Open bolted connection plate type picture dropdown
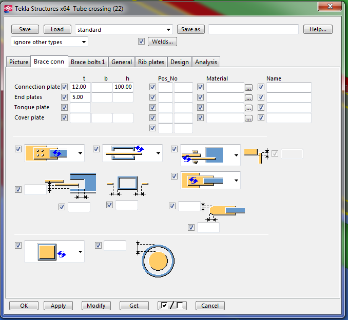 point(54,153)
